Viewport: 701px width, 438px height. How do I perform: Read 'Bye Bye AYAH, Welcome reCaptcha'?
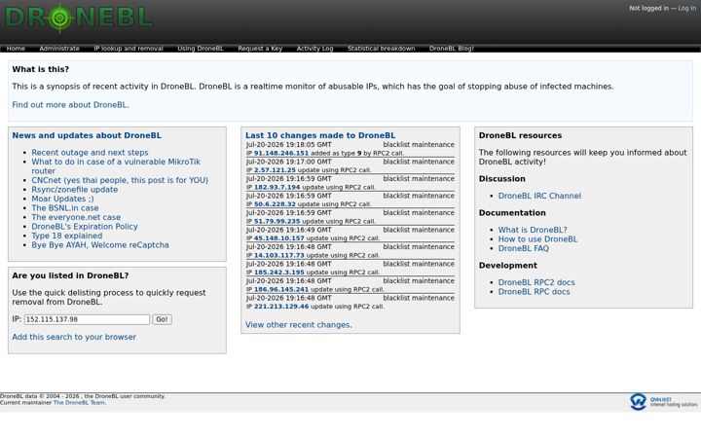pos(100,245)
